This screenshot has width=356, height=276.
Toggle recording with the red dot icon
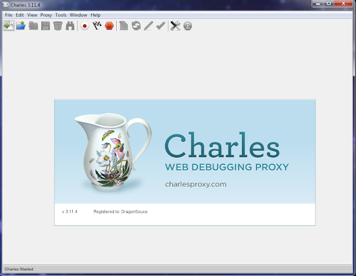pos(85,26)
